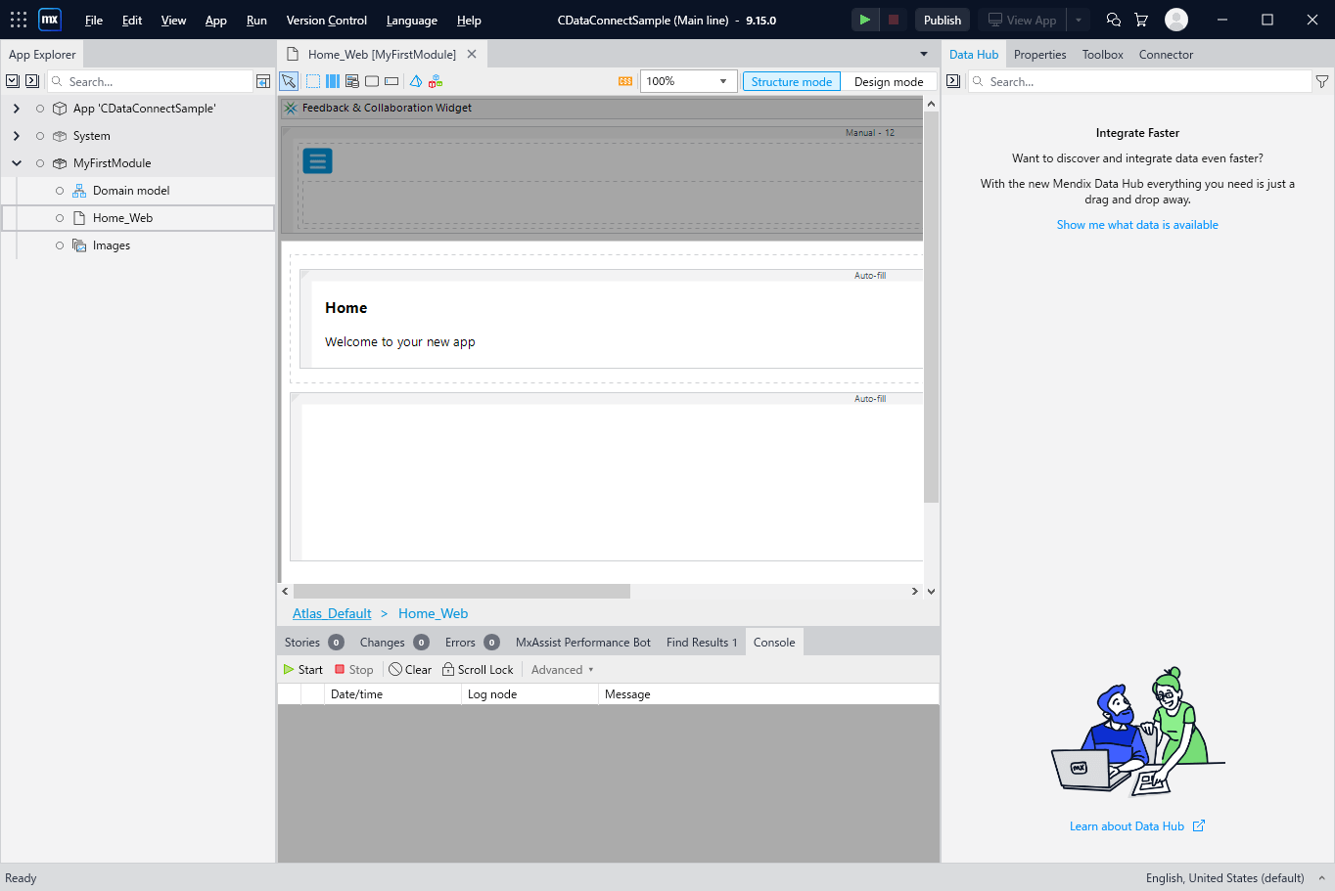
Task: Activate the dashed rectangle selection tool
Action: [x=313, y=81]
